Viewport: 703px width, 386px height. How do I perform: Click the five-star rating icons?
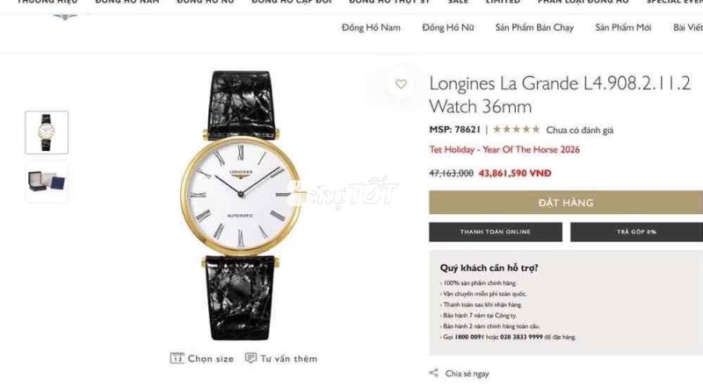pyautogui.click(x=517, y=130)
